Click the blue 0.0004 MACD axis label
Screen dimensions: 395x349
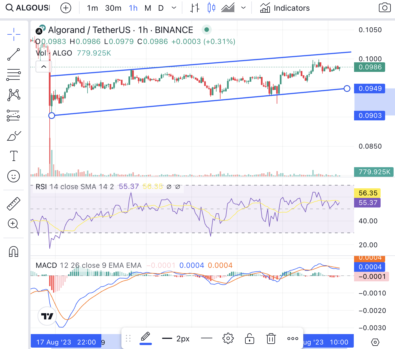[370, 267]
